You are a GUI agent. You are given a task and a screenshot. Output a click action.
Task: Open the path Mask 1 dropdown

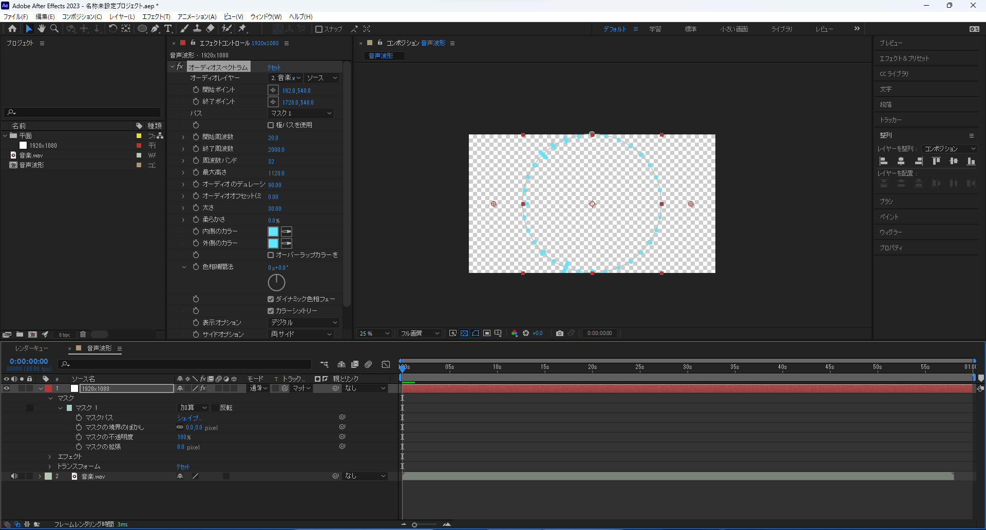tap(301, 113)
